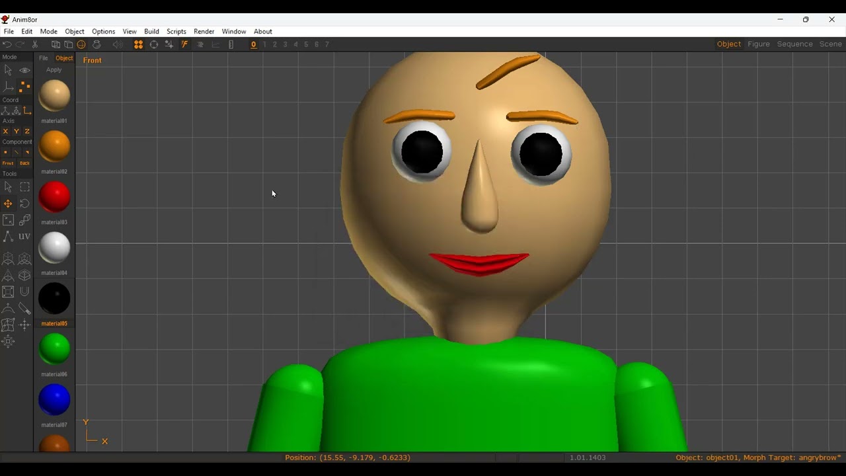Click the Copy icon in the toolbar
Image resolution: width=846 pixels, height=476 pixels.
point(56,44)
